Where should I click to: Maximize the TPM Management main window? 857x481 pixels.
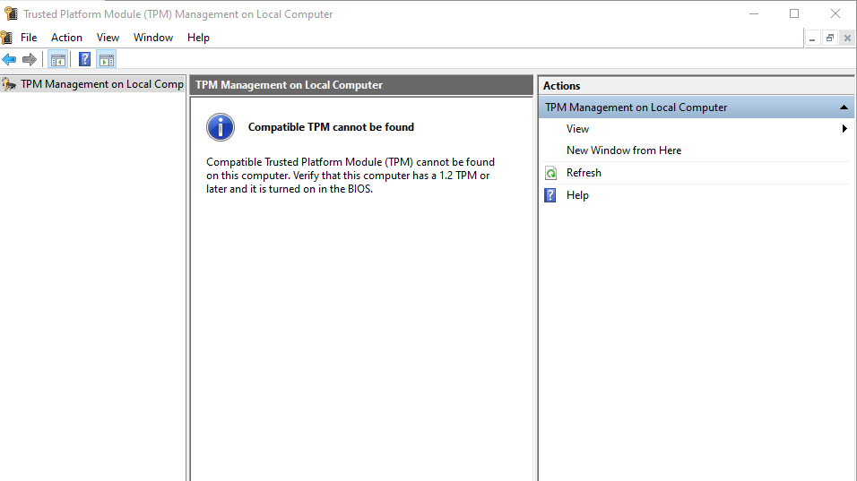click(794, 13)
